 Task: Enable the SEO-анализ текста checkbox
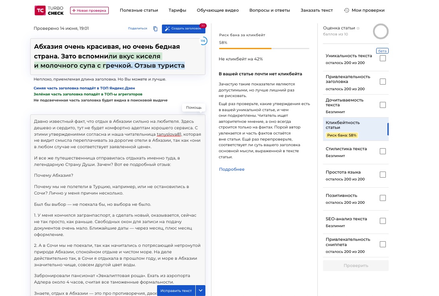(x=383, y=221)
